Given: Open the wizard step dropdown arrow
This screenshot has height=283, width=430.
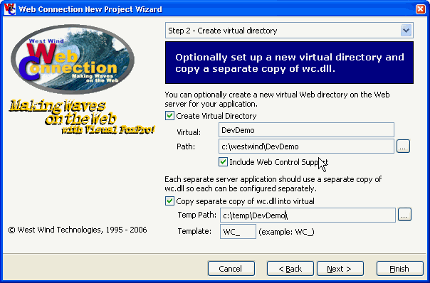Looking at the screenshot, I should (406, 31).
